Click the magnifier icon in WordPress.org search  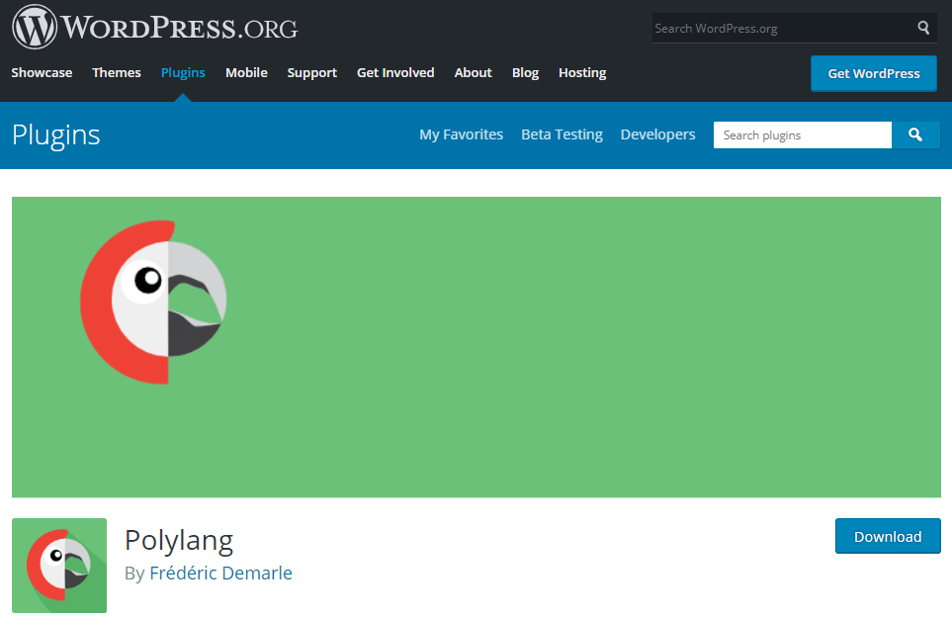click(x=923, y=28)
